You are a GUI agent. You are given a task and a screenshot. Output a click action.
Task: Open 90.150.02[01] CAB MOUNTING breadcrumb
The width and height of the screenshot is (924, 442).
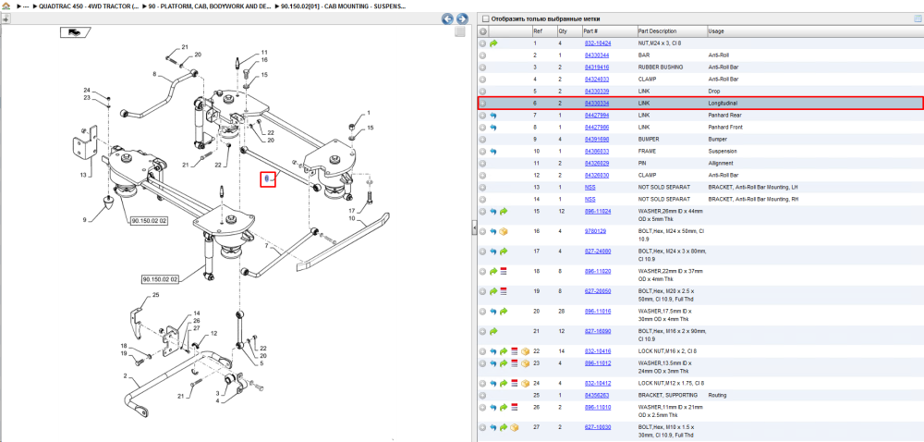[344, 6]
